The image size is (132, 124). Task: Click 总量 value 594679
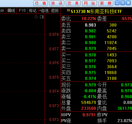[89, 102]
